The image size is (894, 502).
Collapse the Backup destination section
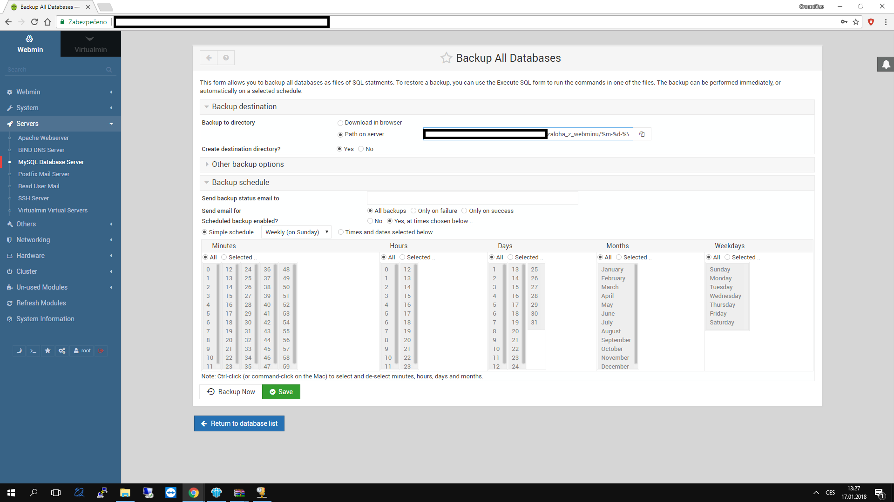[244, 107]
